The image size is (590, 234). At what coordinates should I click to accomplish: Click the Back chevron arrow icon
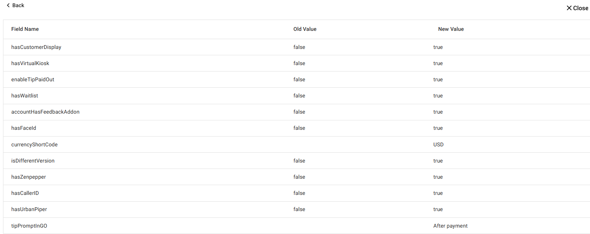8,5
